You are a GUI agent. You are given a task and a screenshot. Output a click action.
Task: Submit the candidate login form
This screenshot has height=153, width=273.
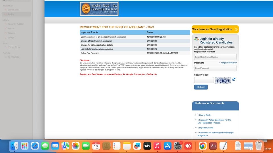tap(201, 87)
